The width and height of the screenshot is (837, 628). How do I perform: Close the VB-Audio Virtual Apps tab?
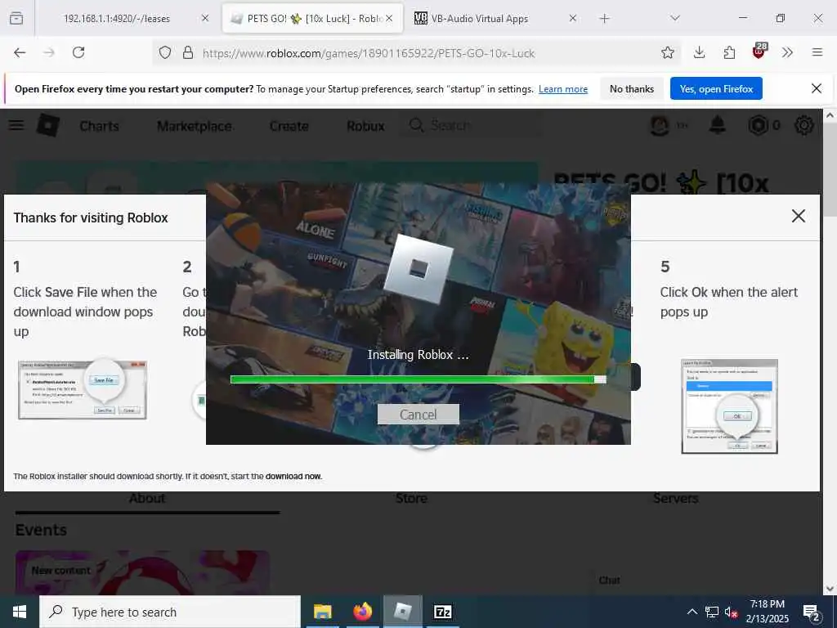tap(573, 18)
